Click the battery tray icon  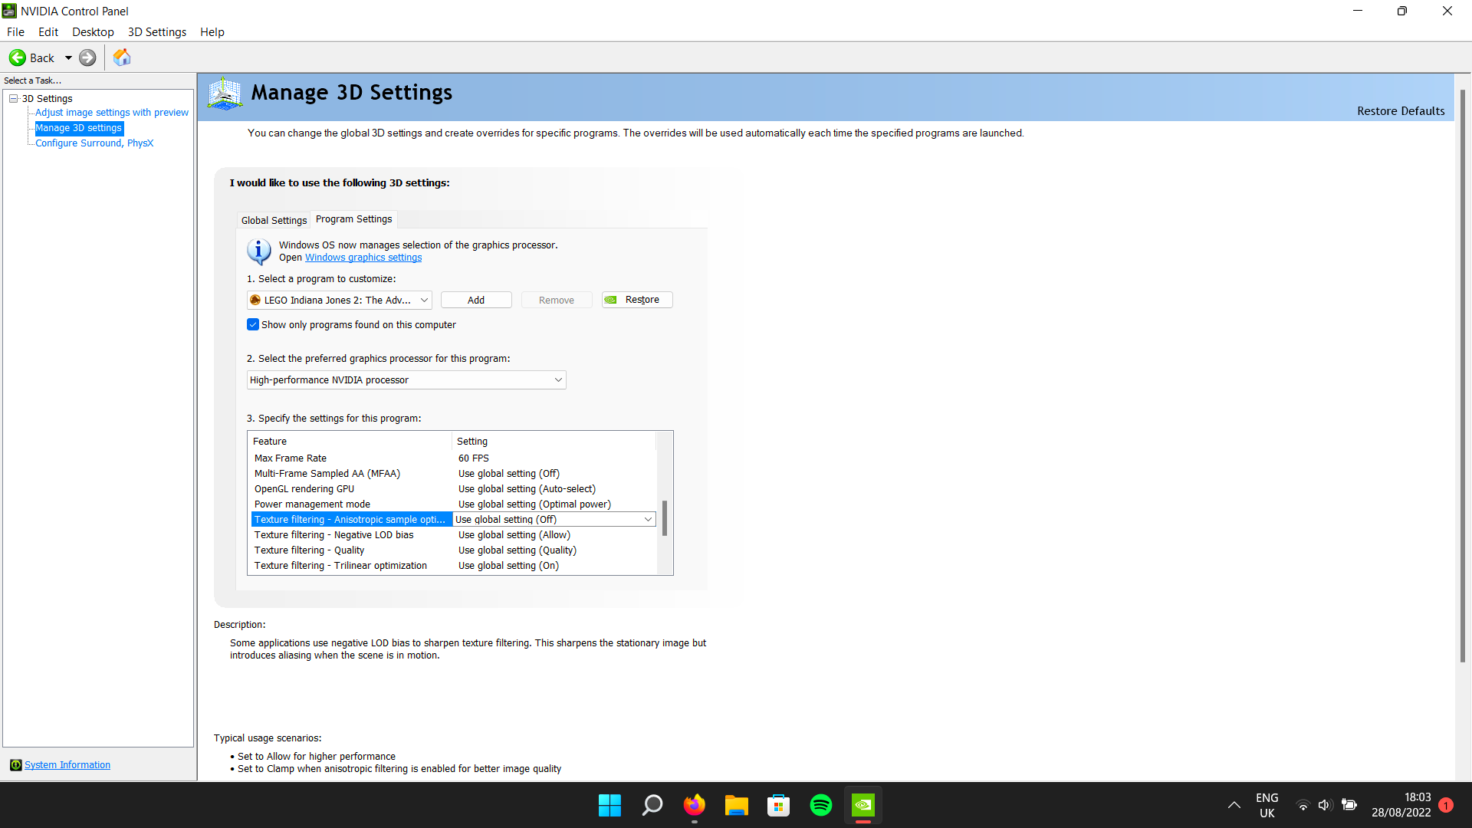[x=1349, y=805]
